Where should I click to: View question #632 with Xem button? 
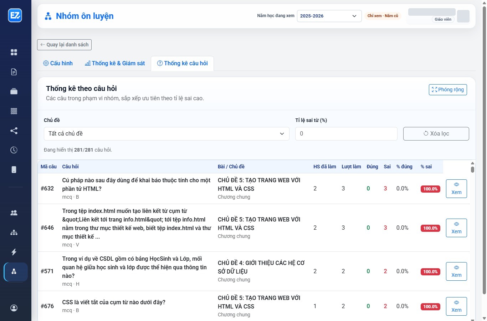coord(456,189)
